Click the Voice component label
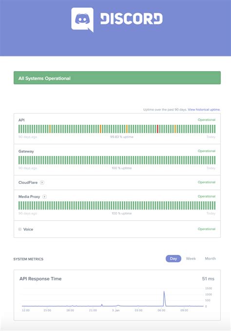This screenshot has width=231, height=331. (28, 229)
